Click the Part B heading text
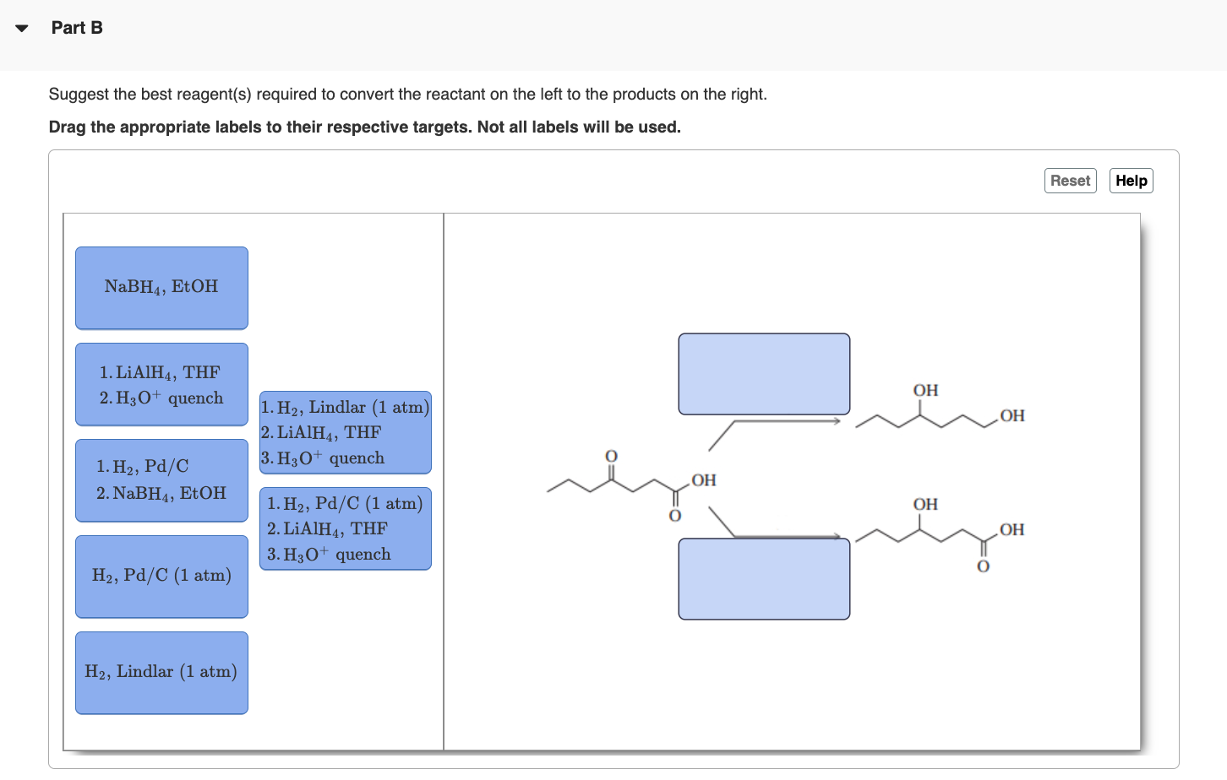 pyautogui.click(x=76, y=27)
